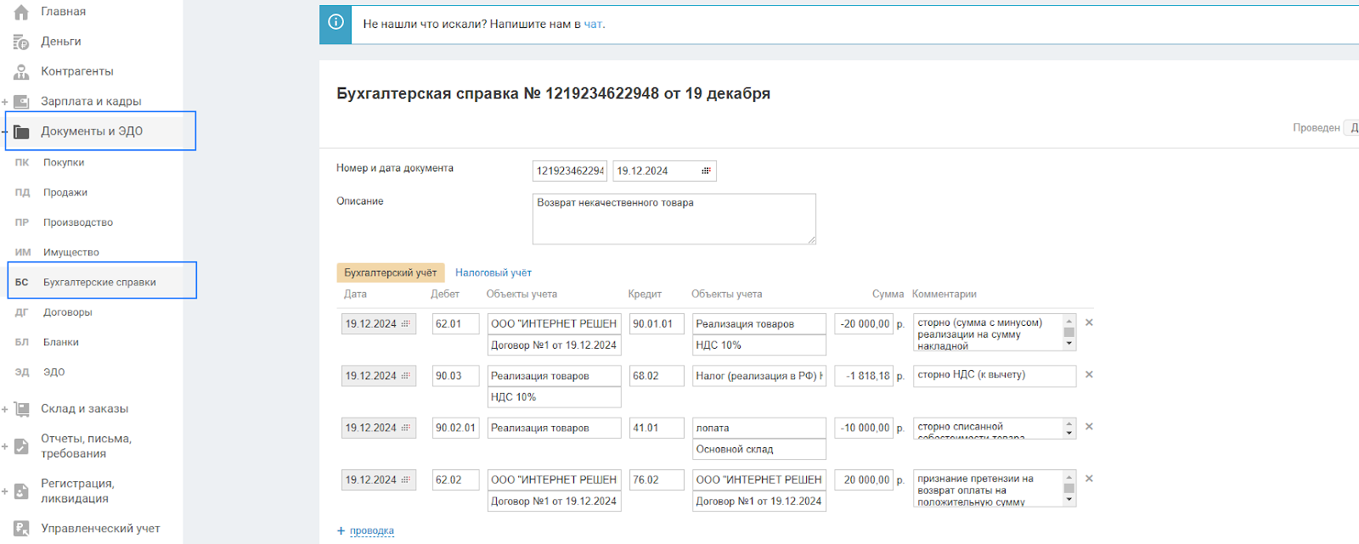Click the amount field -1 818,18
Viewport: 1359px width, 544px height.
coord(864,375)
